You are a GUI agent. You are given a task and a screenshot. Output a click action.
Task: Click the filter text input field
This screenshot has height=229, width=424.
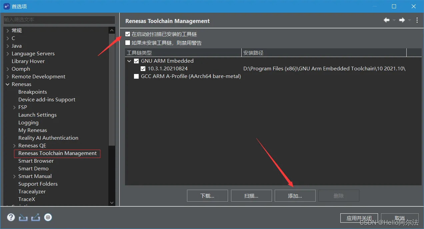59,20
